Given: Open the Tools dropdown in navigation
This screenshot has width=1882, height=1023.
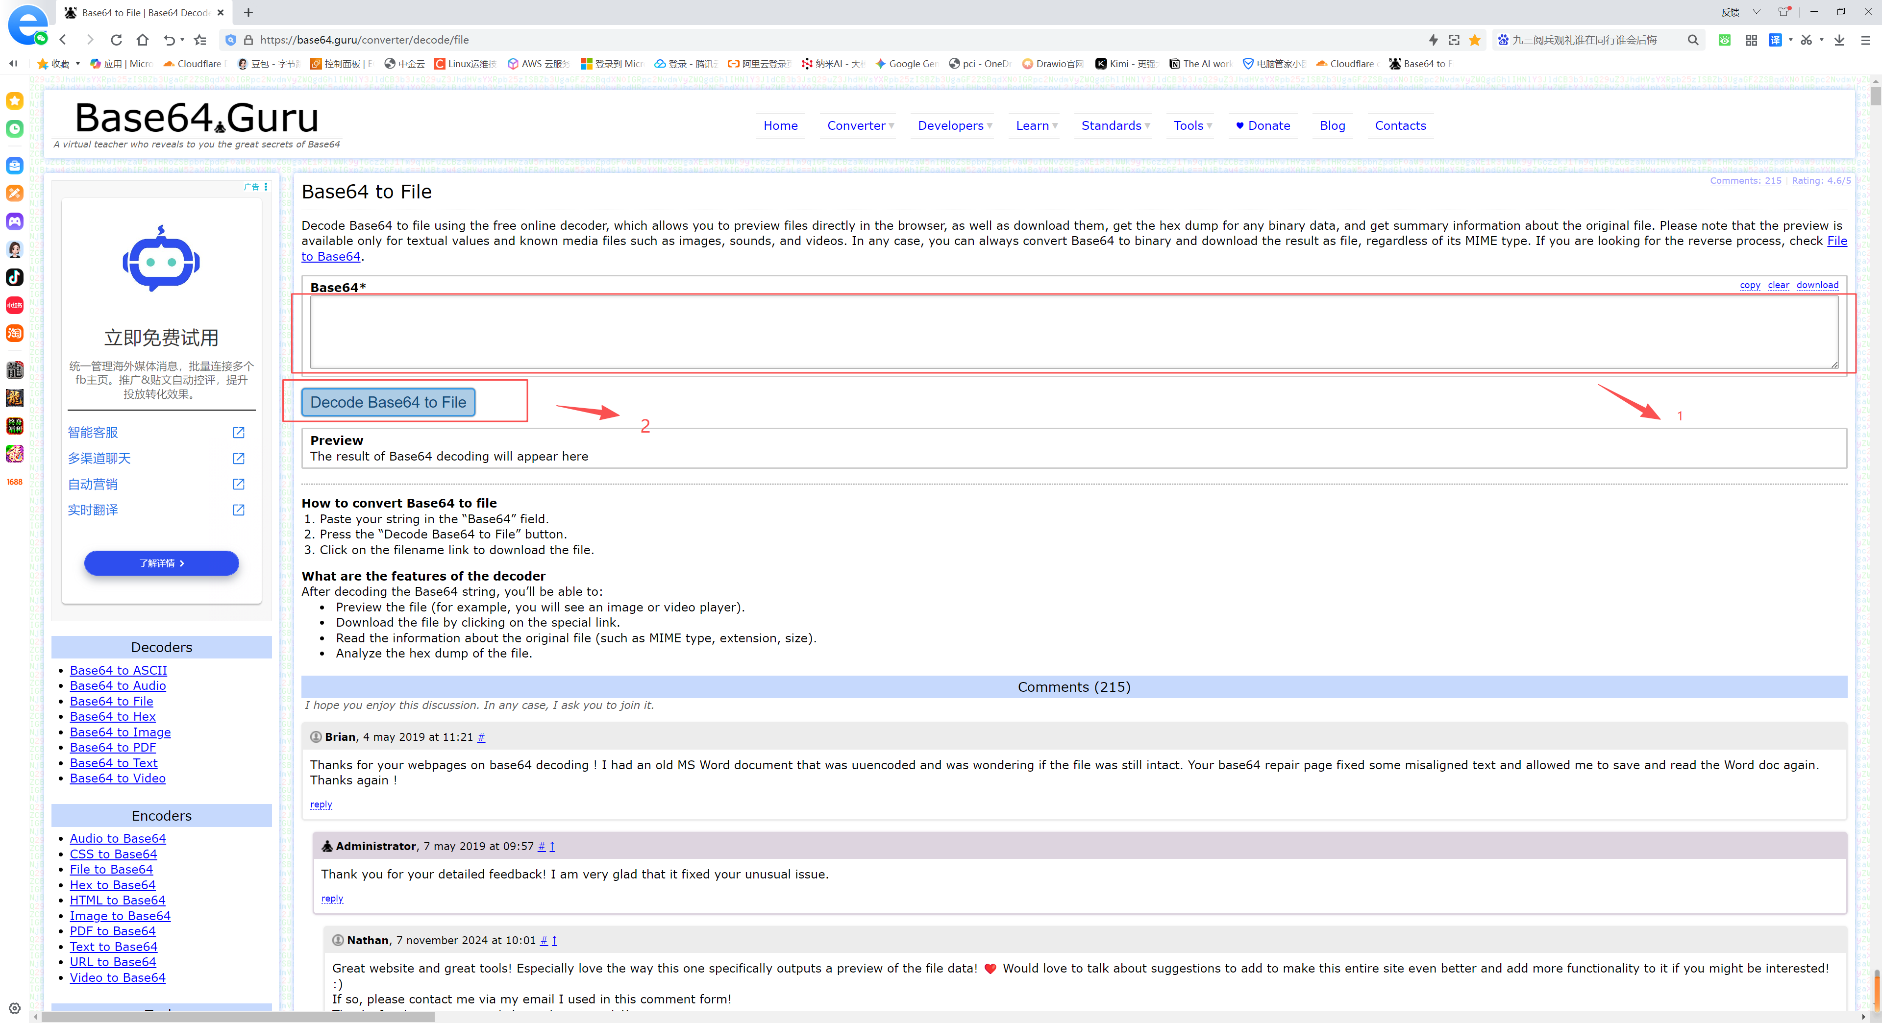Looking at the screenshot, I should point(1192,125).
